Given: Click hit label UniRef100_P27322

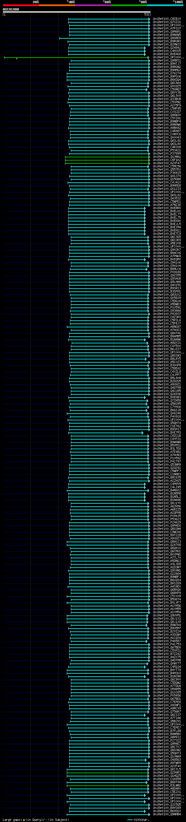Looking at the screenshot, I should pos(167,741).
